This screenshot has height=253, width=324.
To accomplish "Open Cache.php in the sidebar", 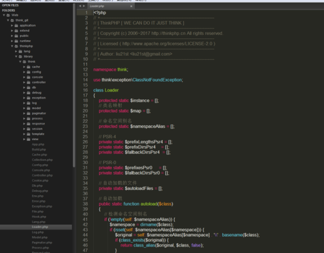I will point(40,155).
